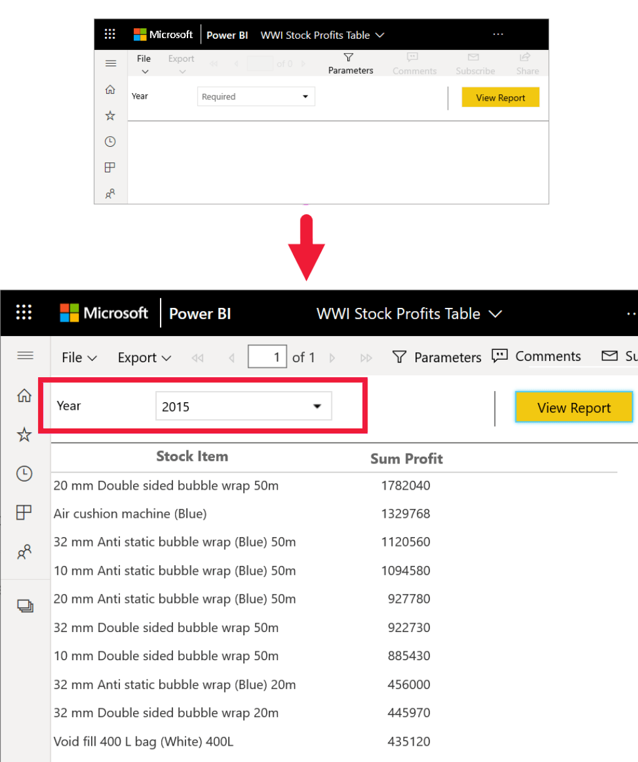Click the profit value 1782040
Screen dimensions: 638x762
[x=406, y=485]
